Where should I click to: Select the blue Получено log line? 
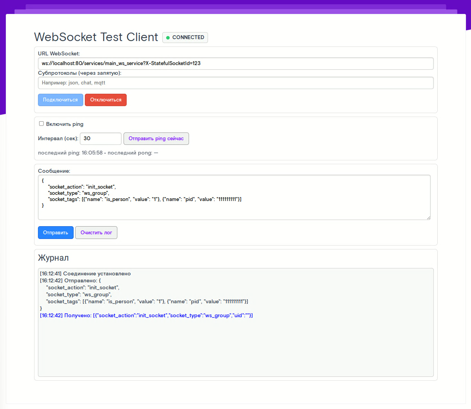pos(146,316)
